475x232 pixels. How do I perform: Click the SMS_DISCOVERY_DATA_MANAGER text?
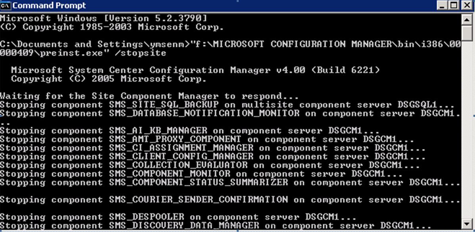[x=184, y=225]
